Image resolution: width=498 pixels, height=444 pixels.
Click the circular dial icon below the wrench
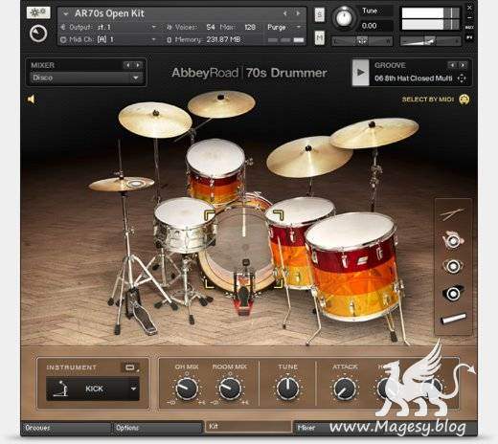pos(38,33)
